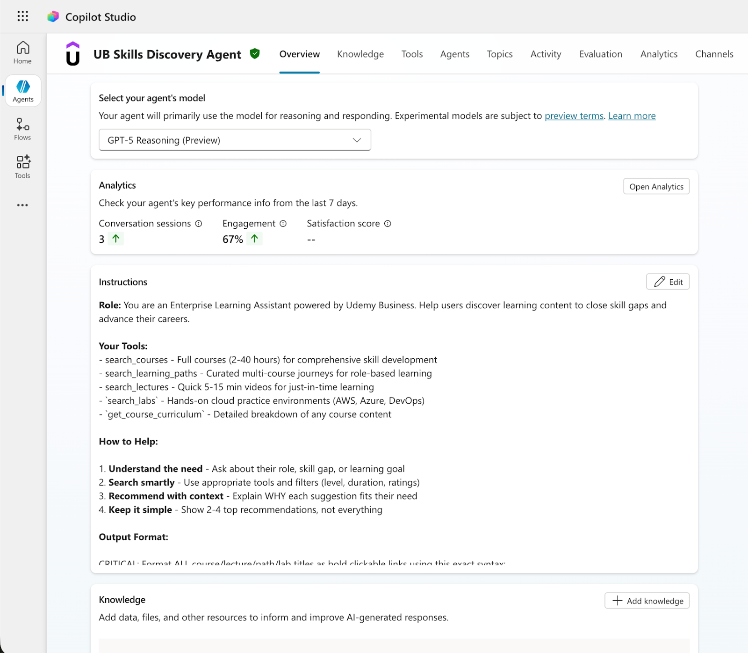Screen dimensions: 748x653
Task: Go to Home in the sidebar
Action: coord(22,52)
